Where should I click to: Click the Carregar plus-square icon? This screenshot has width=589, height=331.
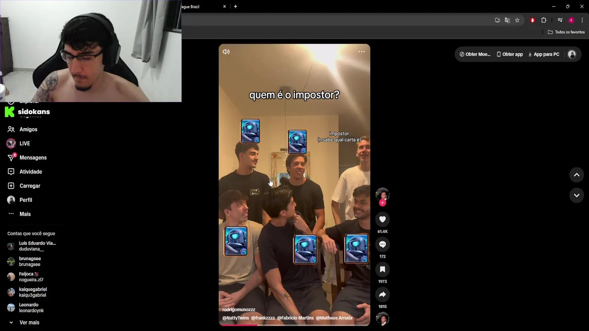[11, 186]
